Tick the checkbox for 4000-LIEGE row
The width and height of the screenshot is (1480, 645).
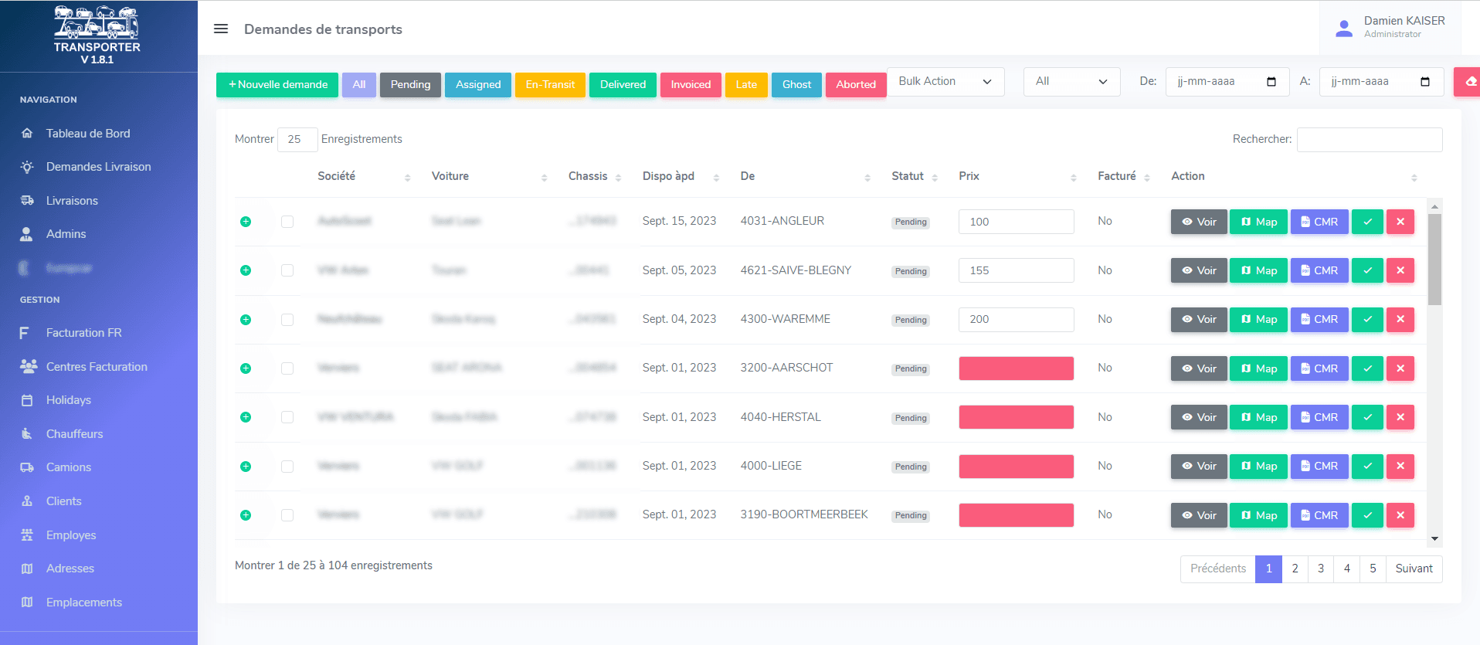tap(287, 467)
